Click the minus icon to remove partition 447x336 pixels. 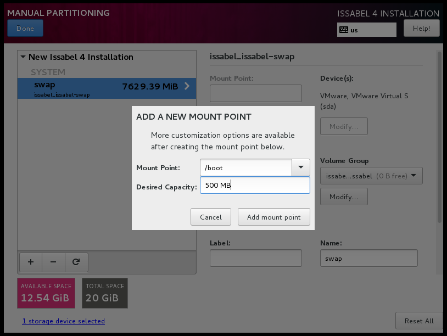[x=53, y=262]
